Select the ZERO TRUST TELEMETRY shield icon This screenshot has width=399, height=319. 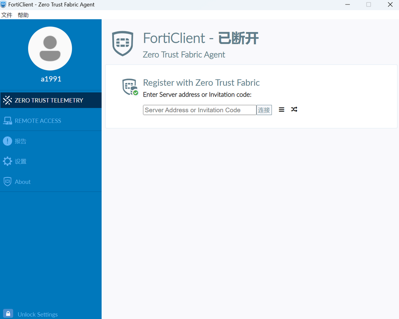pyautogui.click(x=7, y=100)
